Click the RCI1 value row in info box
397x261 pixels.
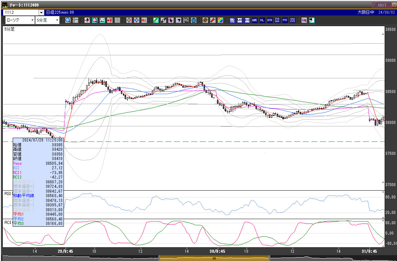[x=38, y=172]
